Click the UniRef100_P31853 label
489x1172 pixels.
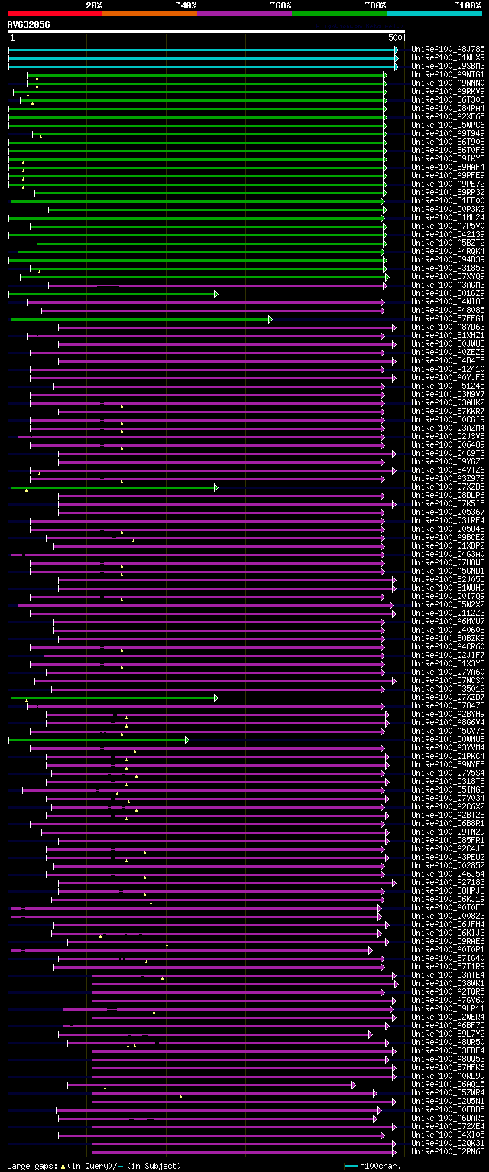[448, 269]
